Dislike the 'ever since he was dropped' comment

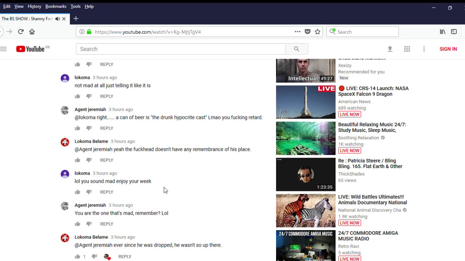pos(94,256)
